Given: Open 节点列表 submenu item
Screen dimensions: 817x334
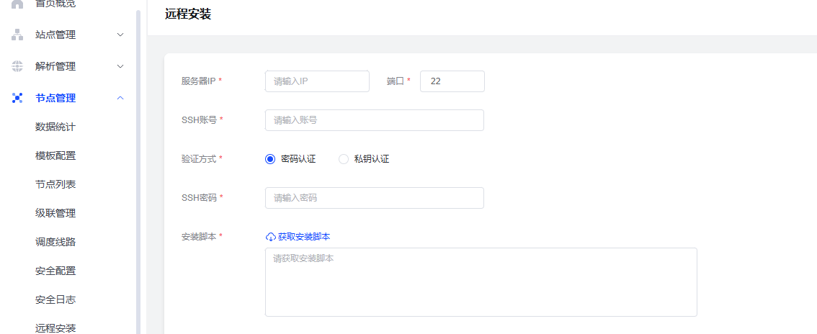Looking at the screenshot, I should [55, 184].
